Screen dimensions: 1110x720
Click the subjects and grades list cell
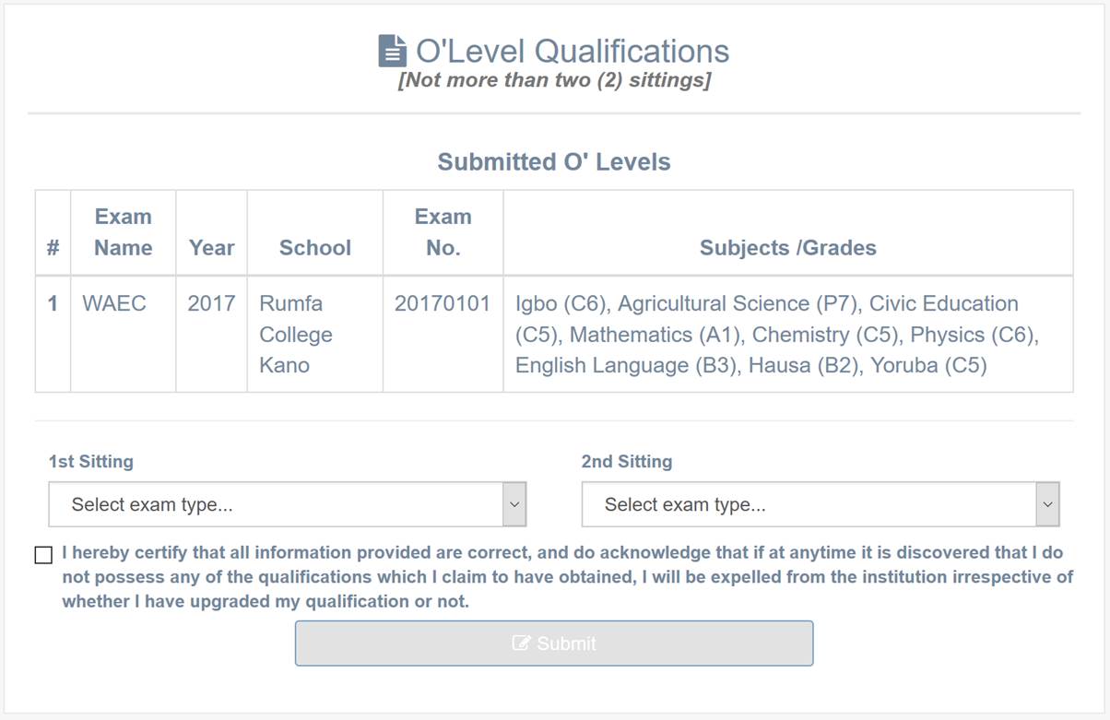click(777, 334)
